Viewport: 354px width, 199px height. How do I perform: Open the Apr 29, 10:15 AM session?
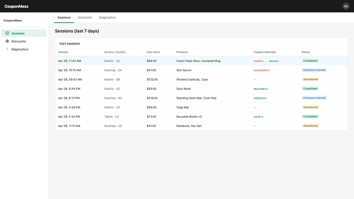click(201, 70)
